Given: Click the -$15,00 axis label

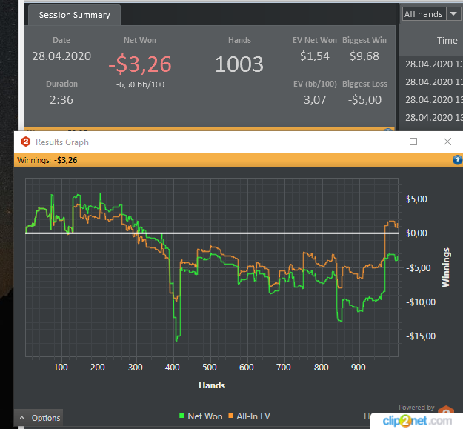Looking at the screenshot, I should (421, 336).
